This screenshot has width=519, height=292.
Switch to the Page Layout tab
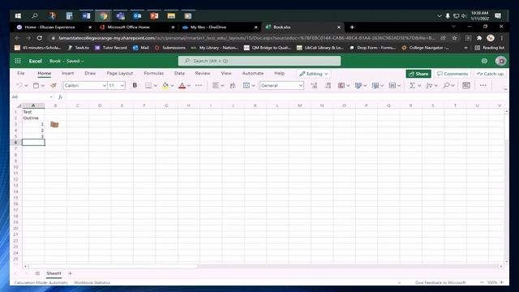coord(120,73)
